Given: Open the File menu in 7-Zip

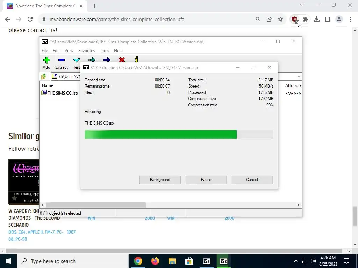Looking at the screenshot, I should 45,51.
